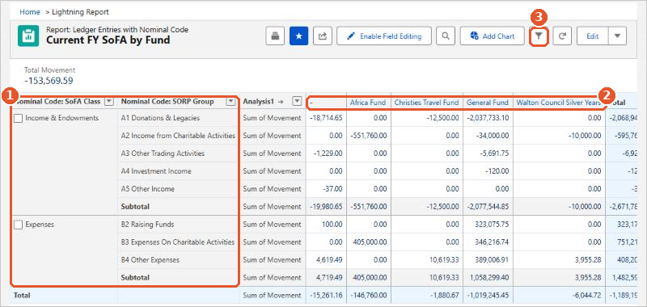Viewport: 647px width, 307px height.
Task: Click value 10,619.33 in B4 row
Action: (444, 259)
